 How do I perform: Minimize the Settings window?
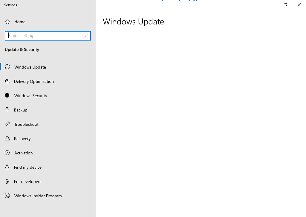[272, 5]
